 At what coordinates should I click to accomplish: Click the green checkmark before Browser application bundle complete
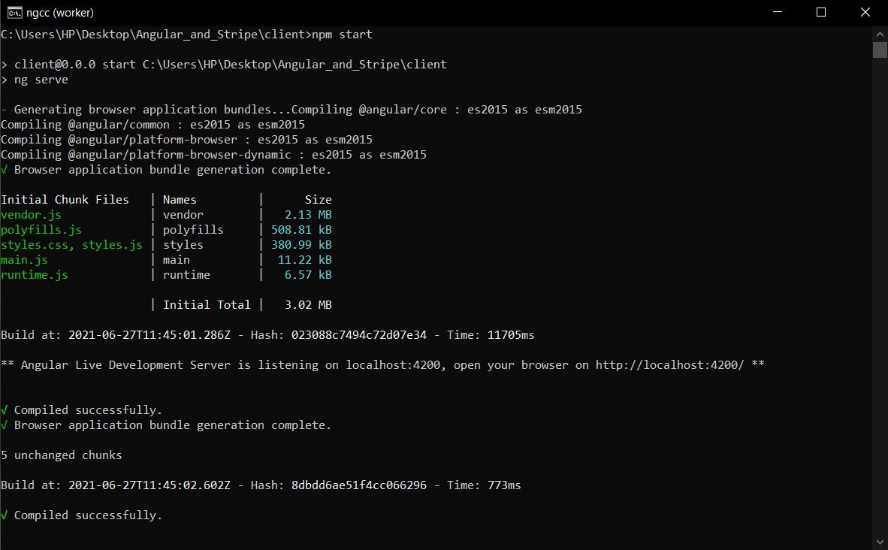pos(5,169)
